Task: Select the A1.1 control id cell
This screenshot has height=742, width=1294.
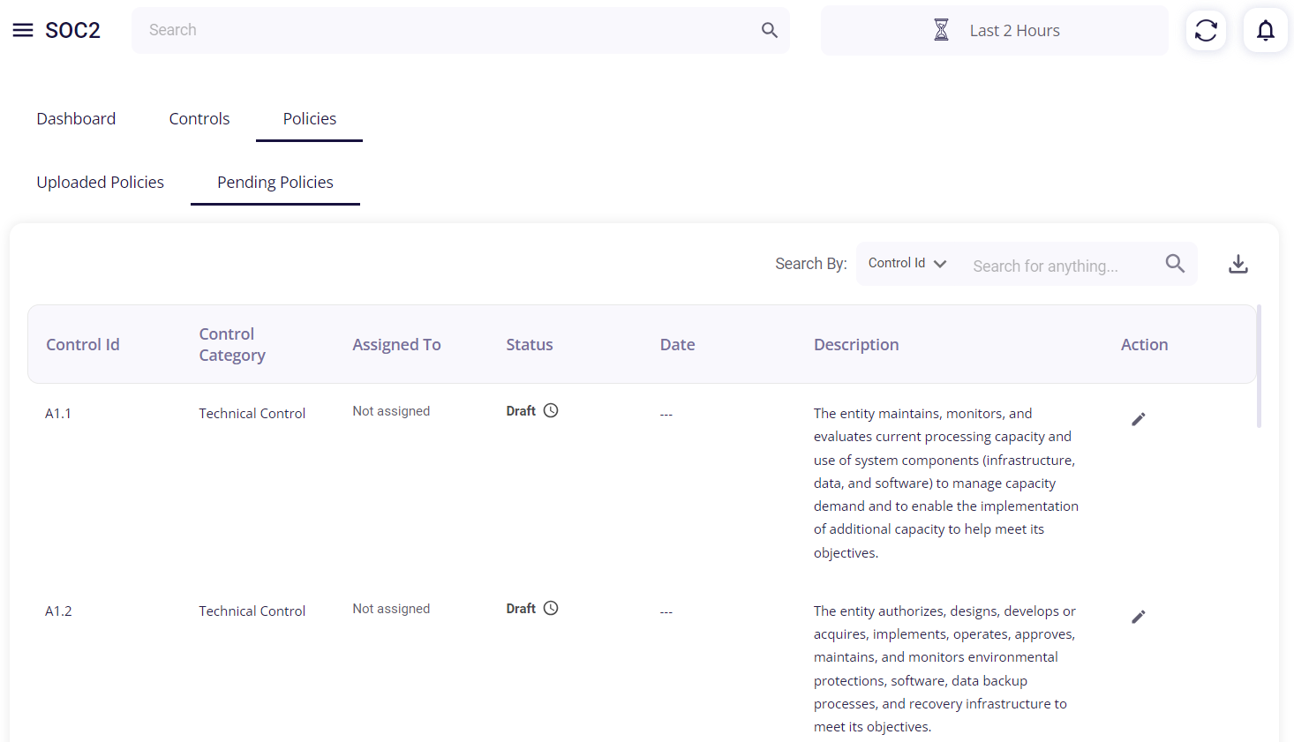Action: (58, 413)
